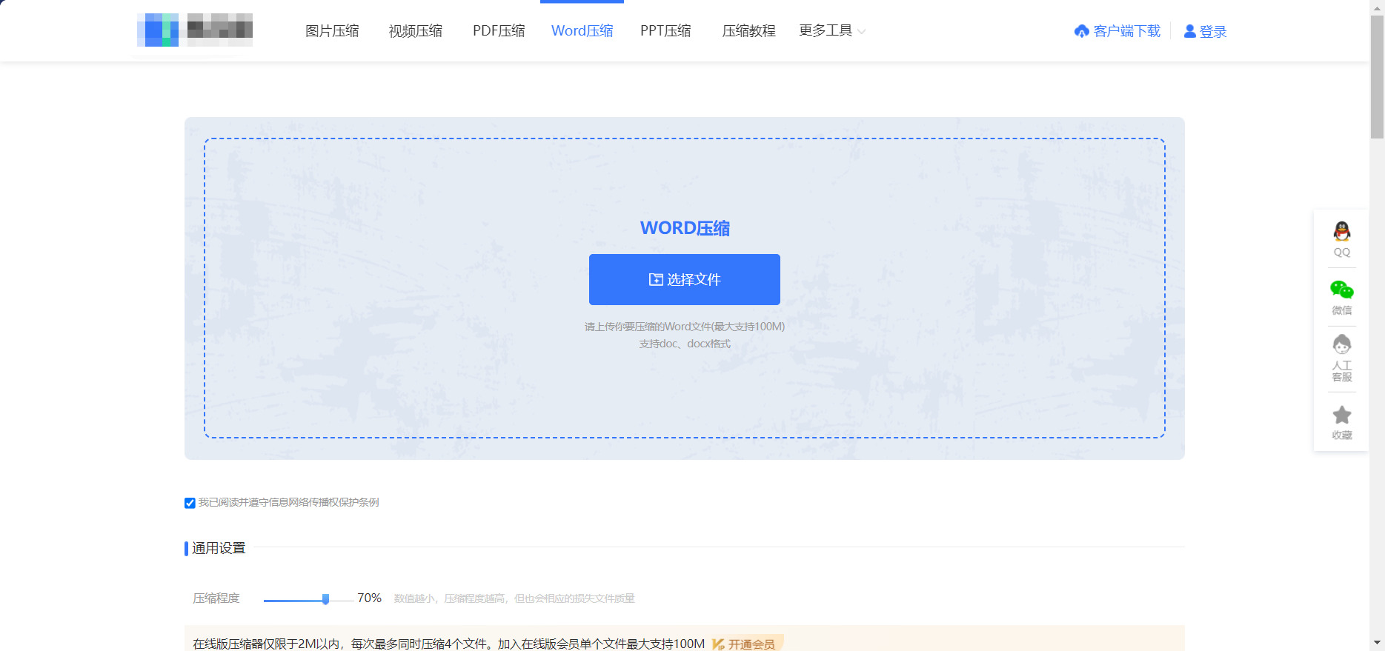The width and height of the screenshot is (1385, 651).
Task: Open the PPT压缩 tab
Action: (665, 30)
